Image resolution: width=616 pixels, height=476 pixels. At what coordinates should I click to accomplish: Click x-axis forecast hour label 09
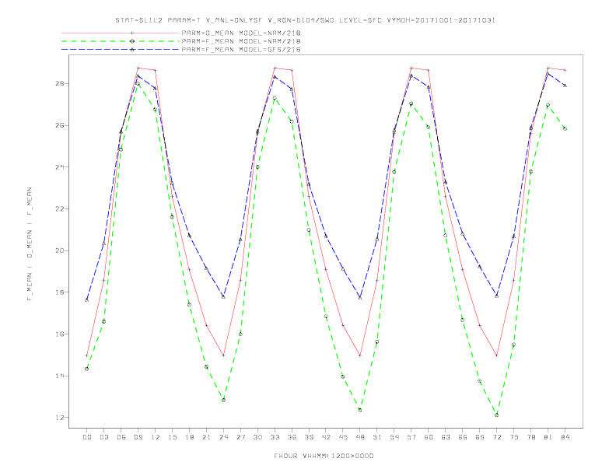pos(138,437)
